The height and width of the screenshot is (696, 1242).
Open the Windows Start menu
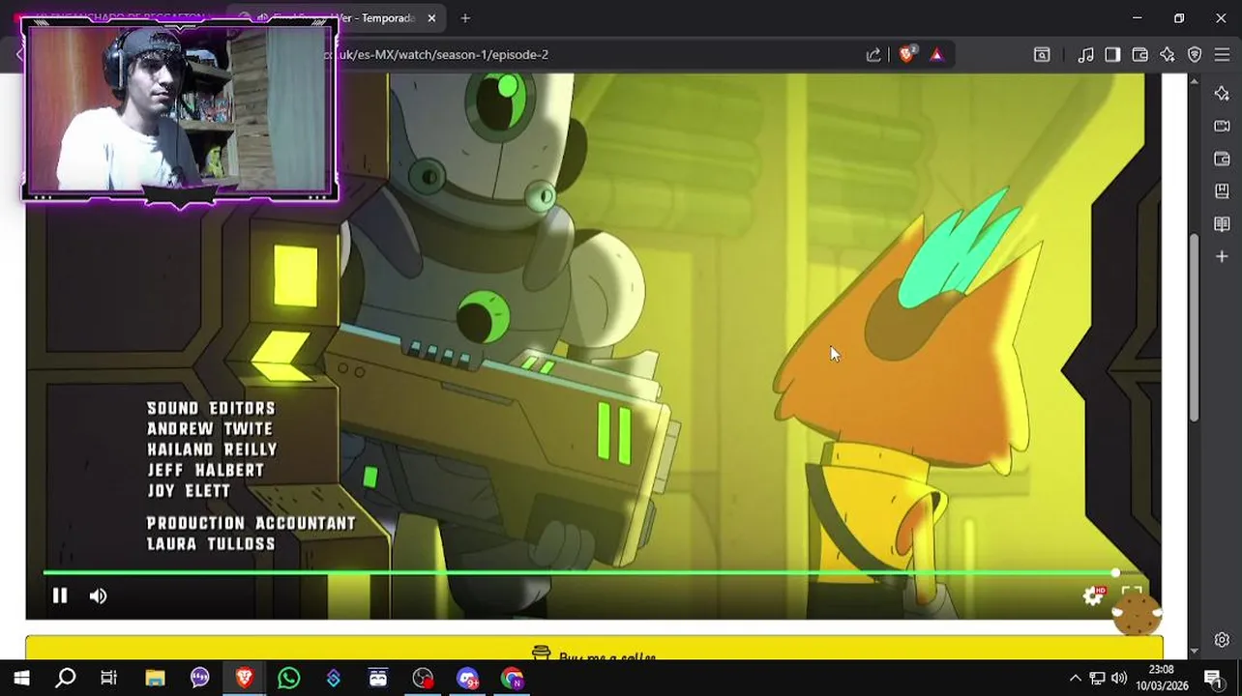(x=21, y=679)
